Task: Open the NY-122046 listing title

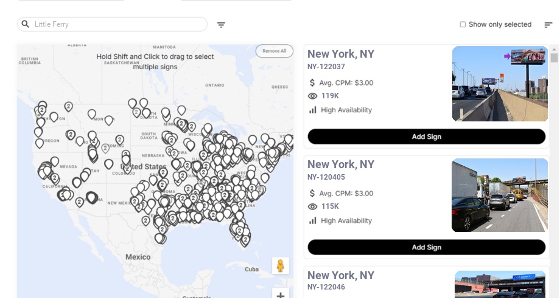Action: pyautogui.click(x=340, y=276)
